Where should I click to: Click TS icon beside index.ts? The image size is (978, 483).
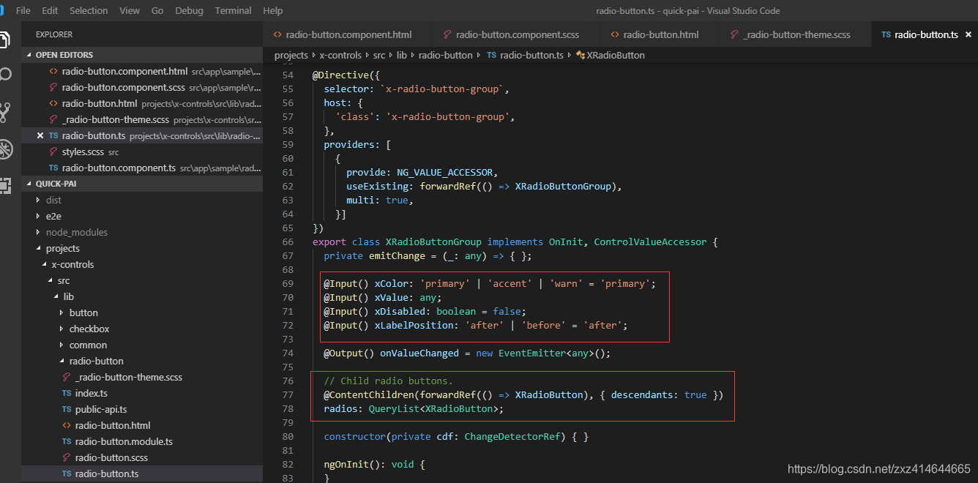67,393
